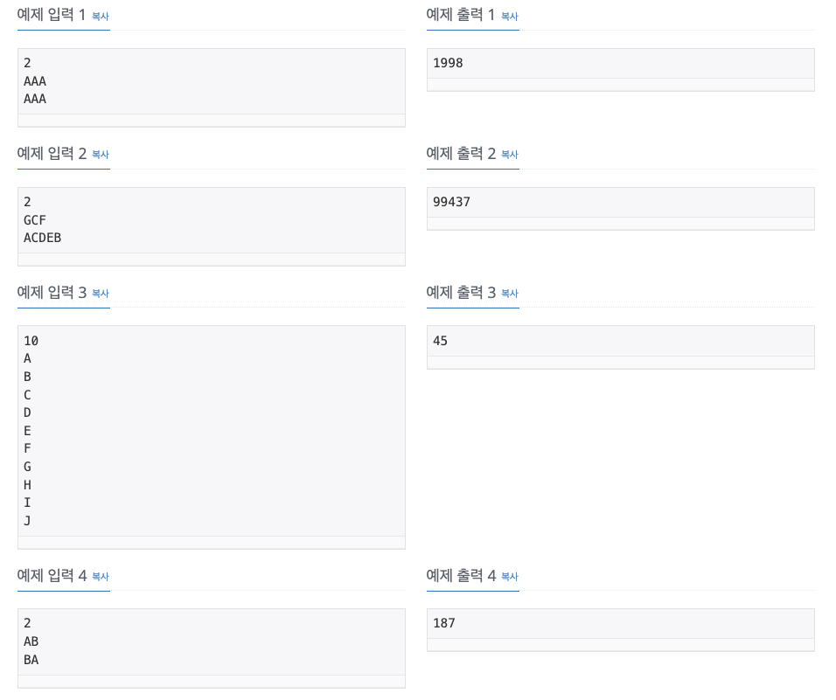Click the output box showing 187

(x=620, y=624)
